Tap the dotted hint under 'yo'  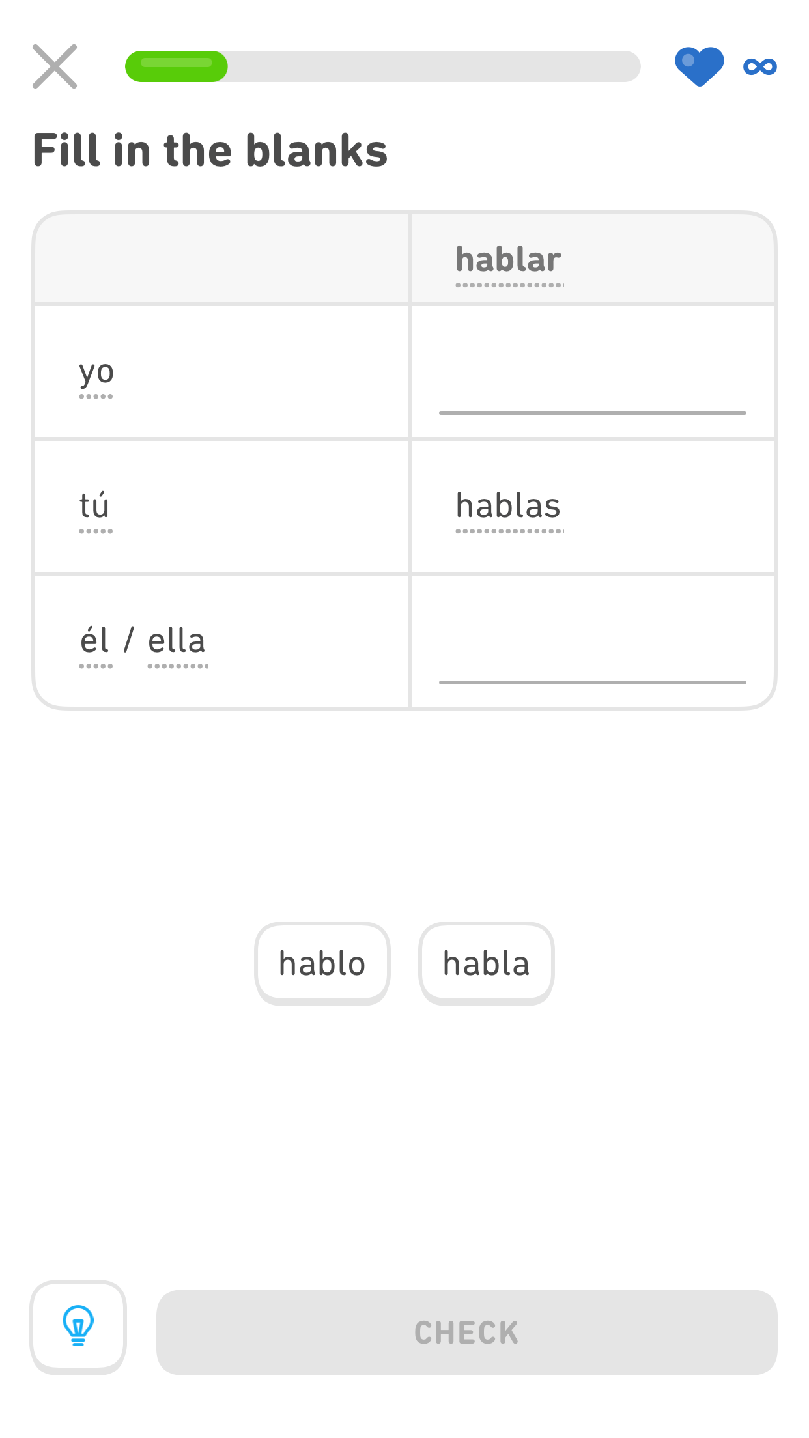[96, 396]
